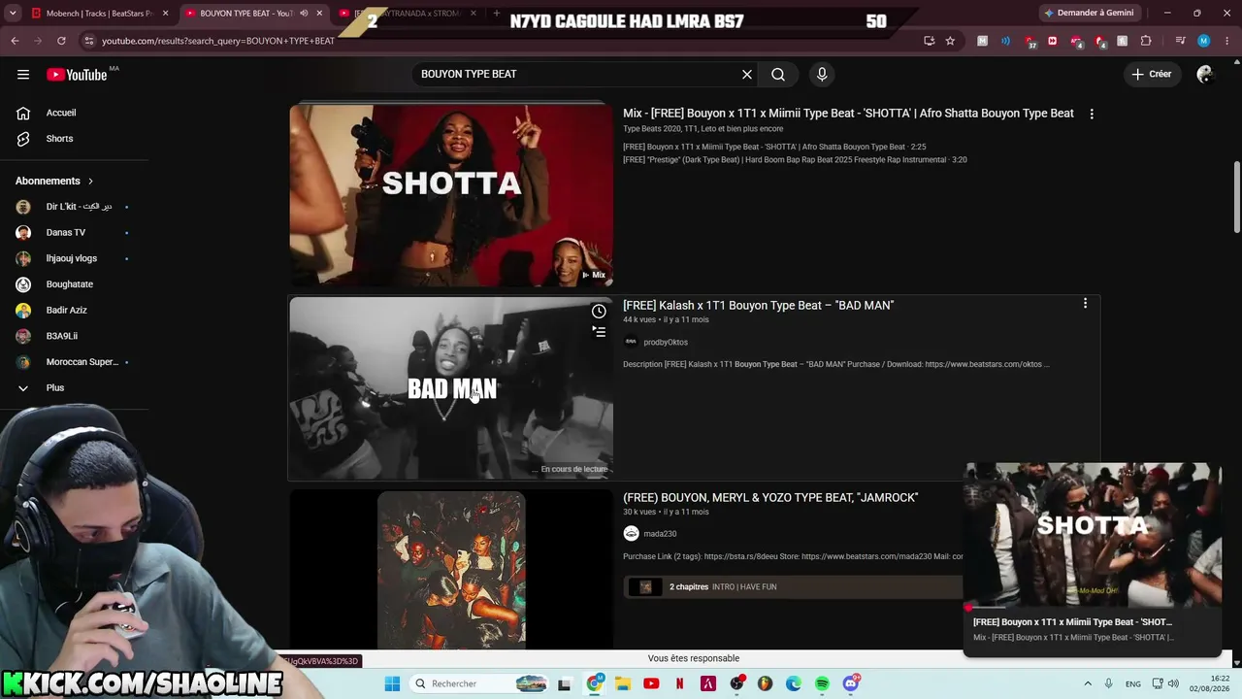
Task: Play the BAD MAN video thumbnail
Action: (451, 388)
